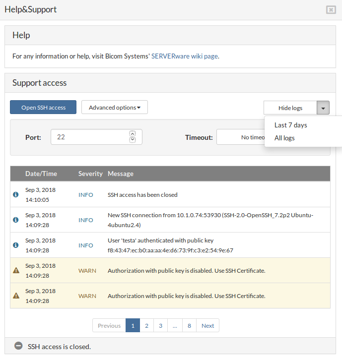The image size is (342, 359).
Task: Choose 'All logs' menu option
Action: (284, 138)
